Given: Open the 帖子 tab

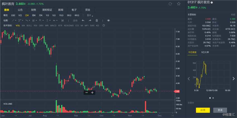Looking at the screenshot, I should coord(74,10).
